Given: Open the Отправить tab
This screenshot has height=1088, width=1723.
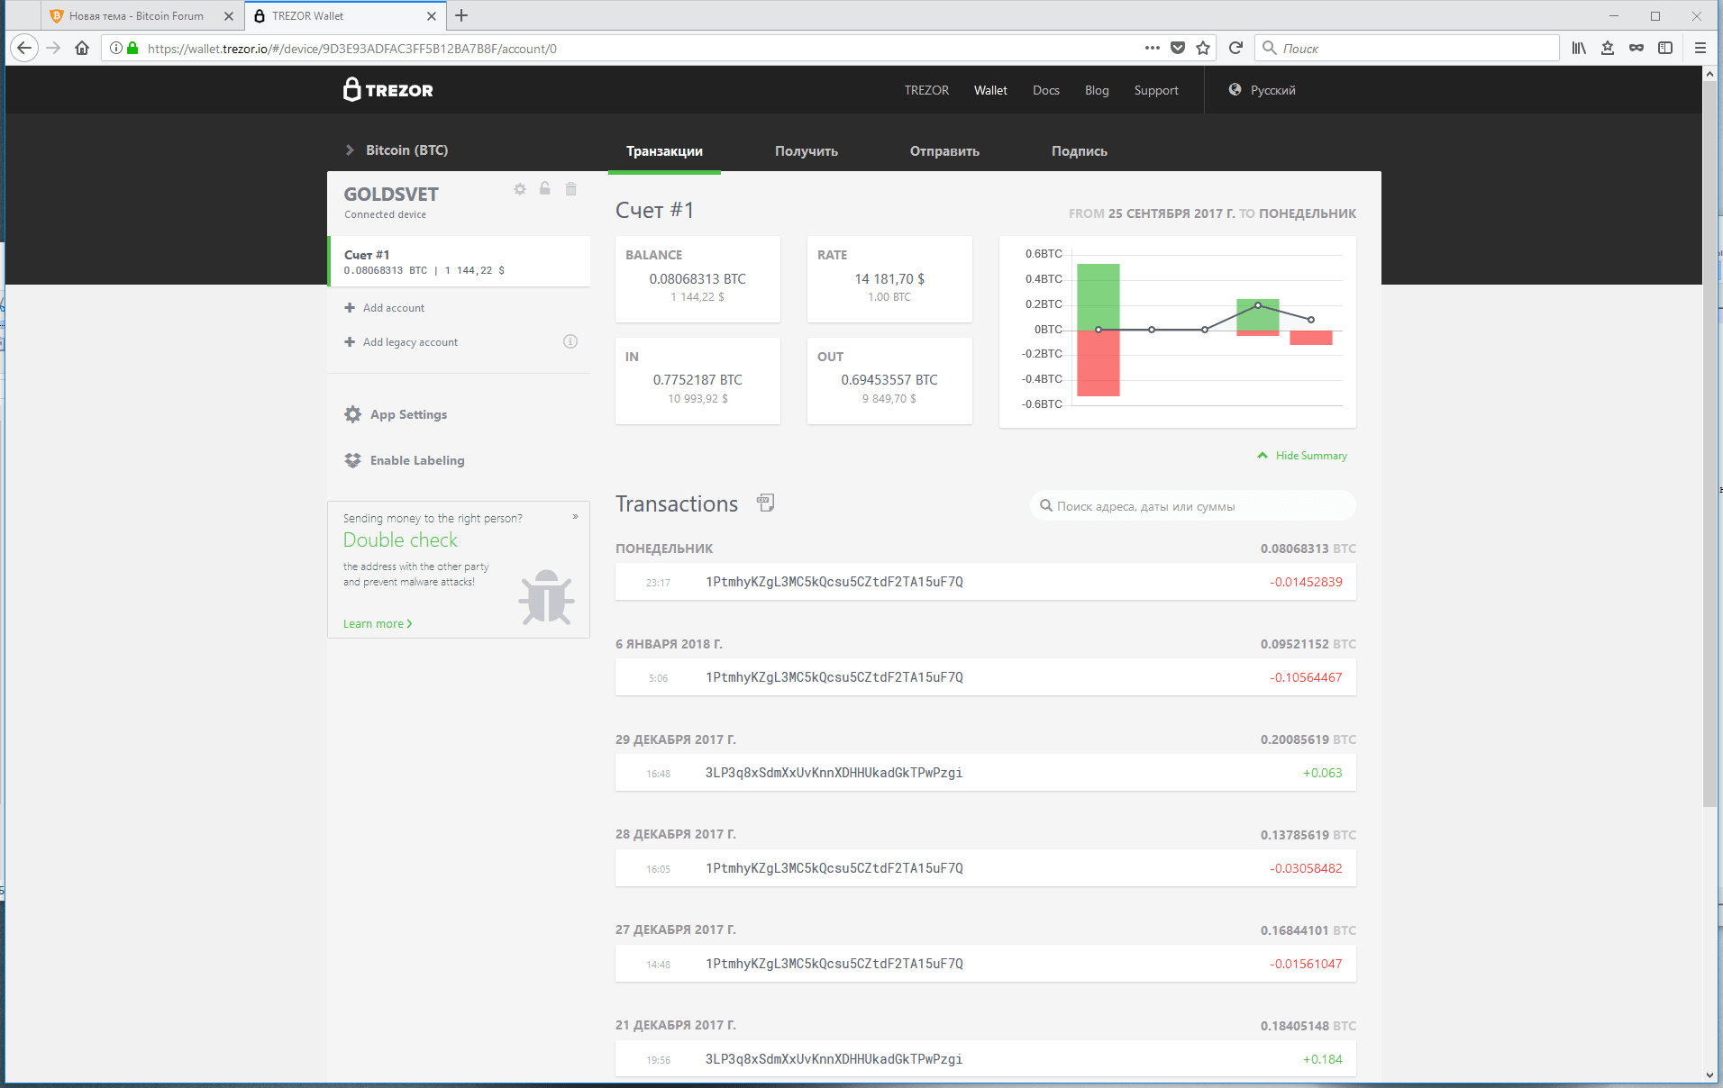Looking at the screenshot, I should [944, 151].
